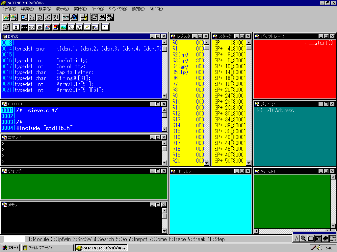Click the スタート button on taskbar
The width and height of the screenshot is (337, 252).
point(11,248)
